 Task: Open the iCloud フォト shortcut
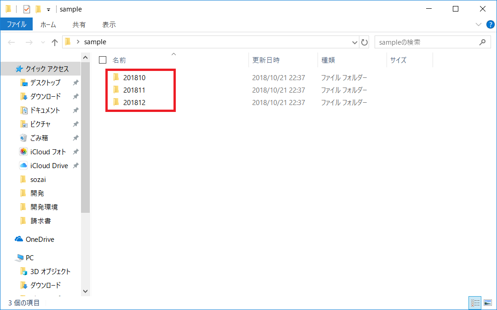48,152
